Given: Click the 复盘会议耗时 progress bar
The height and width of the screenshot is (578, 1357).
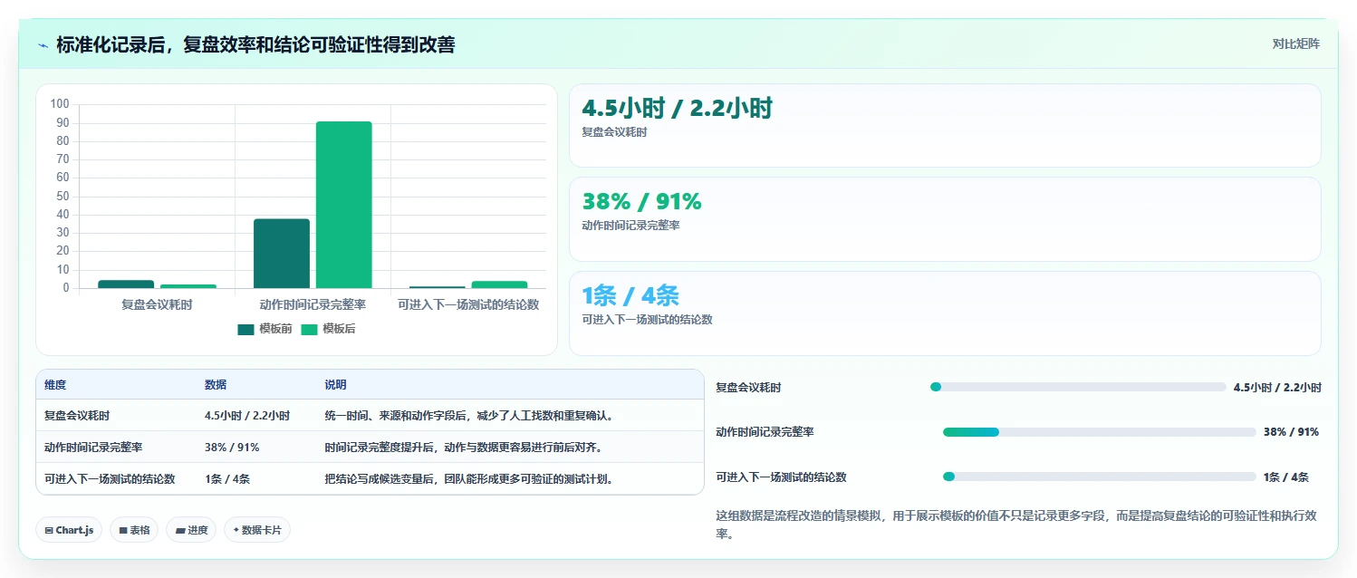Looking at the screenshot, I should (1078, 387).
